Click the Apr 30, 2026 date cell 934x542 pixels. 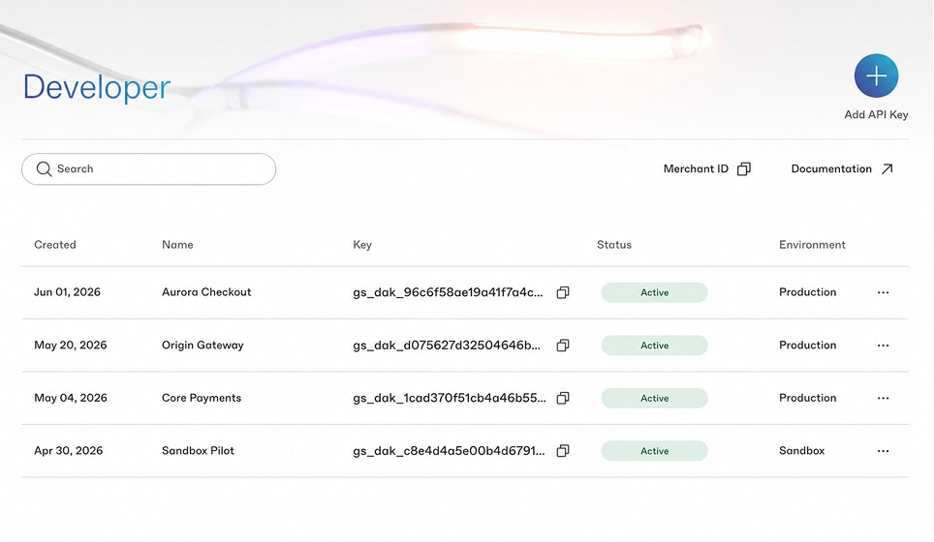pos(69,451)
